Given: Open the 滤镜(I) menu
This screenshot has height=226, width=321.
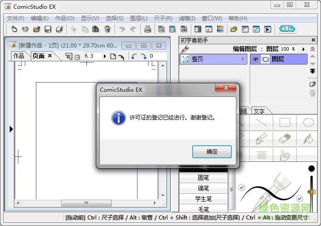Looking at the screenshot, I should click(187, 18).
